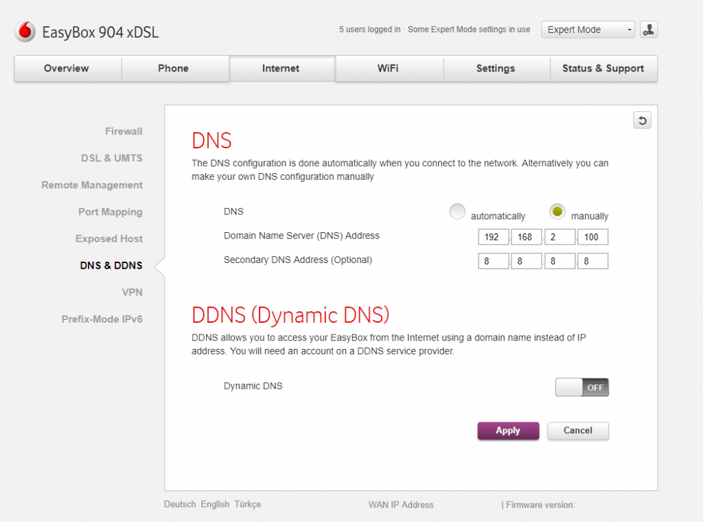Click the Cancel button
This screenshot has height=522, width=703.
pos(577,431)
